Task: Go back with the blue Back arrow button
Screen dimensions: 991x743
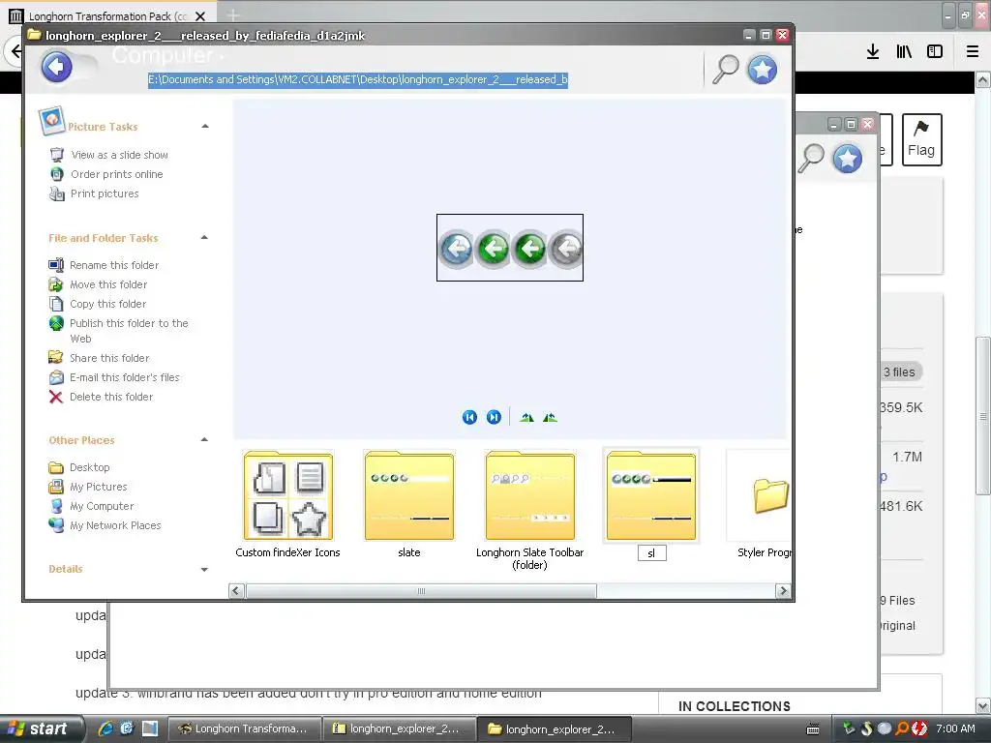Action: click(56, 67)
